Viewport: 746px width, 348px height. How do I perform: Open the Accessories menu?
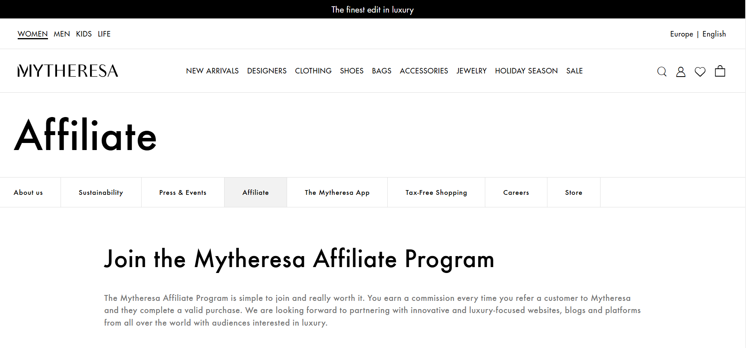(x=424, y=71)
